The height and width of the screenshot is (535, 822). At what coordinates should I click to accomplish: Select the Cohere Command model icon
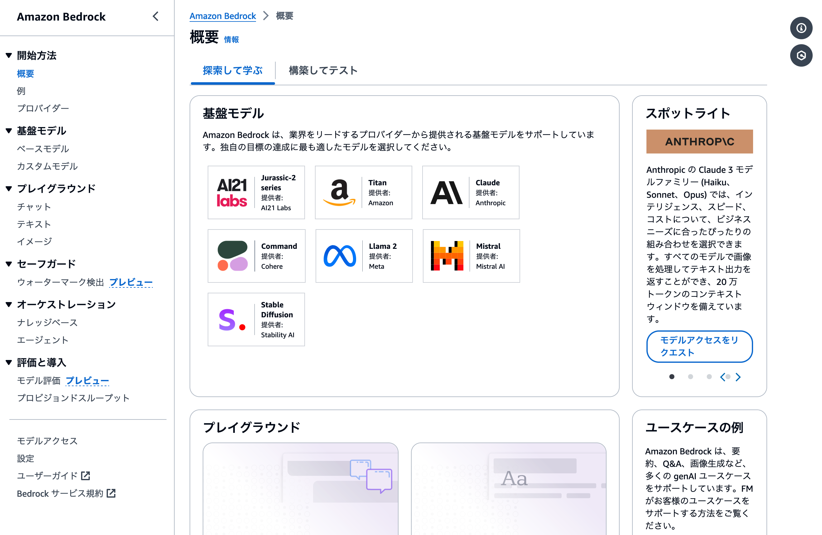click(x=232, y=256)
